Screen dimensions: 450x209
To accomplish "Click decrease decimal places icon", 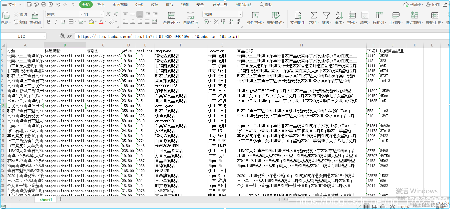I will [x=239, y=22].
